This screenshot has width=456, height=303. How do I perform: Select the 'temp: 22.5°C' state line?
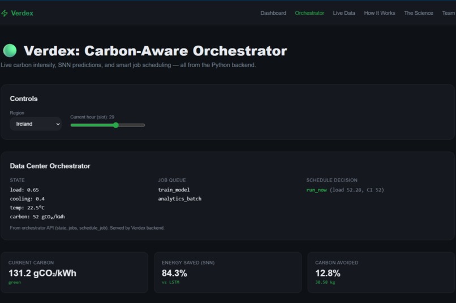tap(27, 208)
